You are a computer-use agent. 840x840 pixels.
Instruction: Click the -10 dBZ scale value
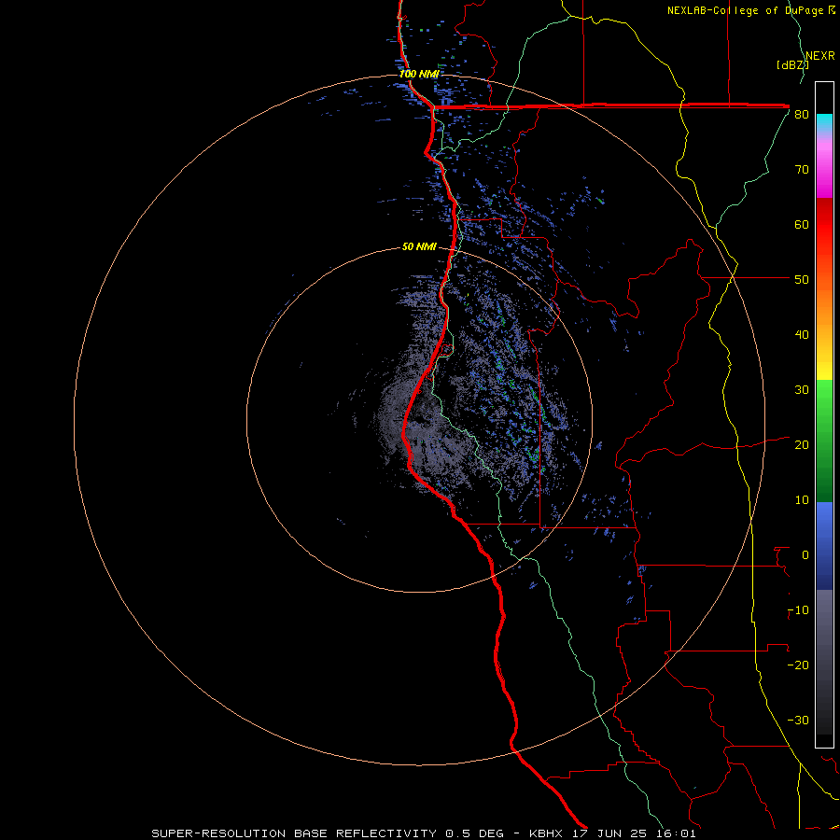(x=798, y=610)
